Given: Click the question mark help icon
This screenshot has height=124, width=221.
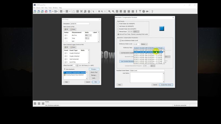Looking at the screenshot, I should pos(152,12).
